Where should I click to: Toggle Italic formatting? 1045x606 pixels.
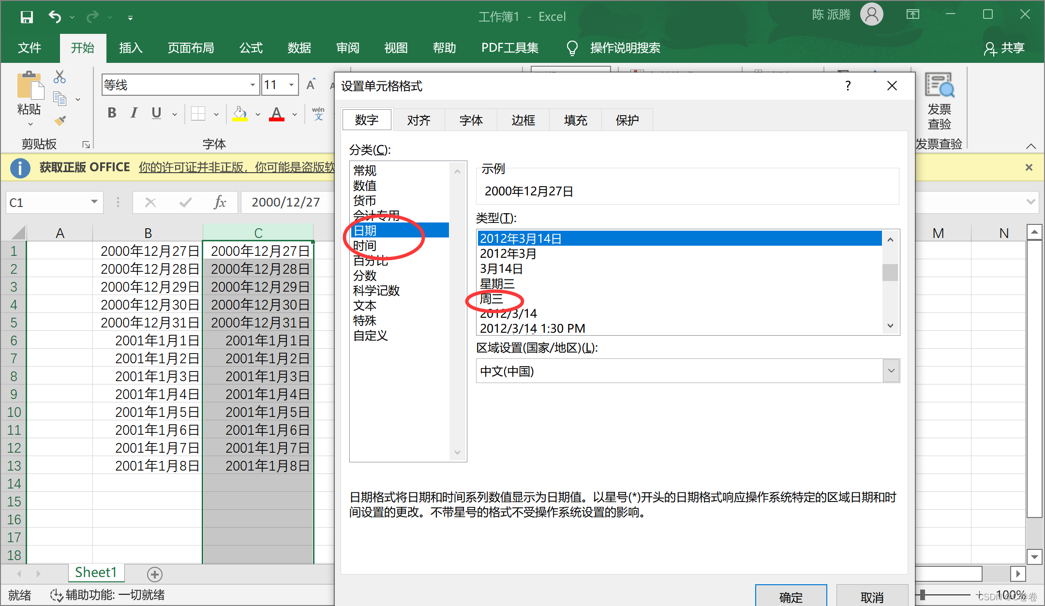[134, 113]
